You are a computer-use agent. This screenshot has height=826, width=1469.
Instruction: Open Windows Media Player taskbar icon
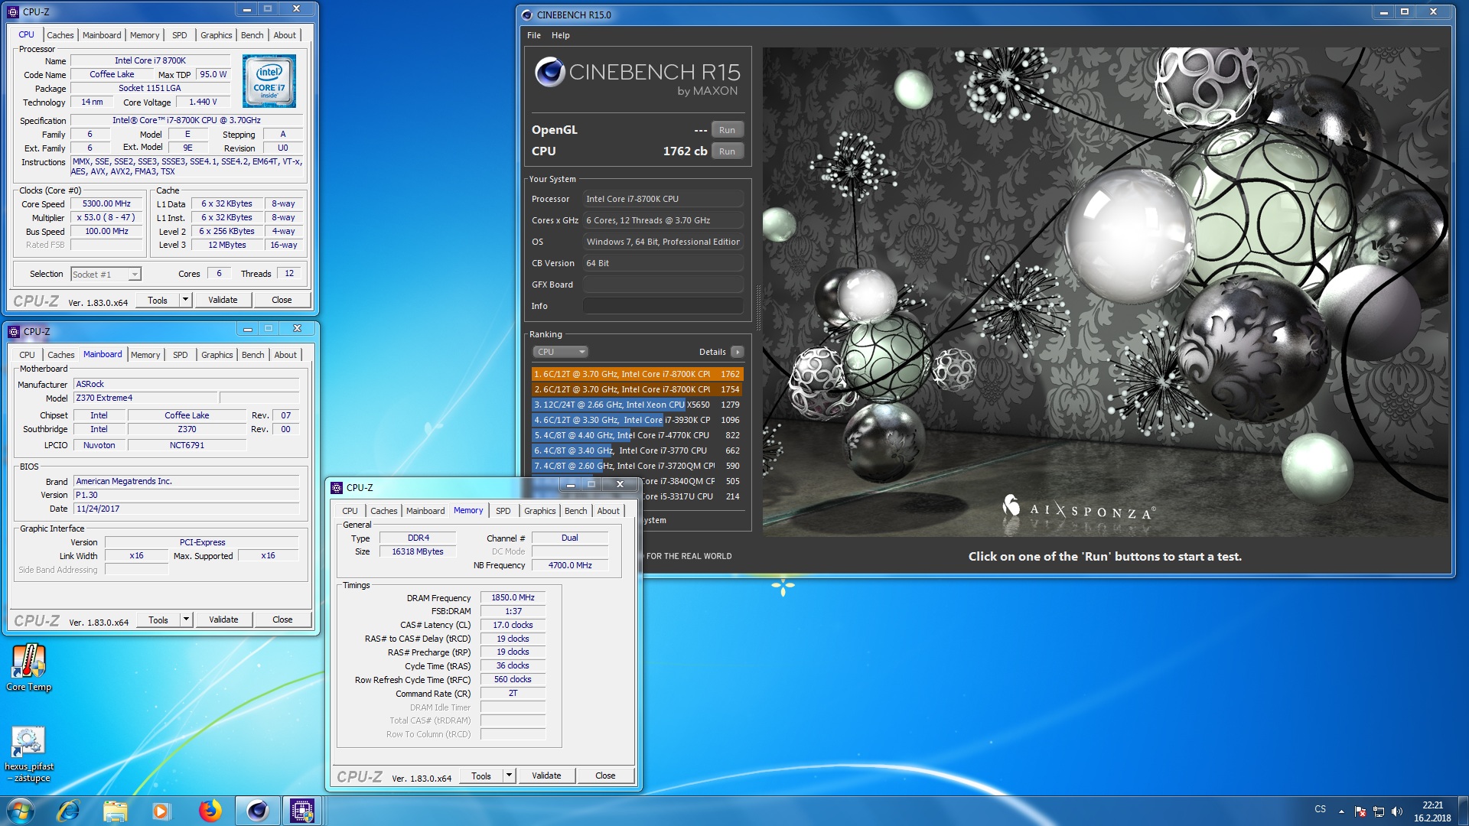point(161,811)
